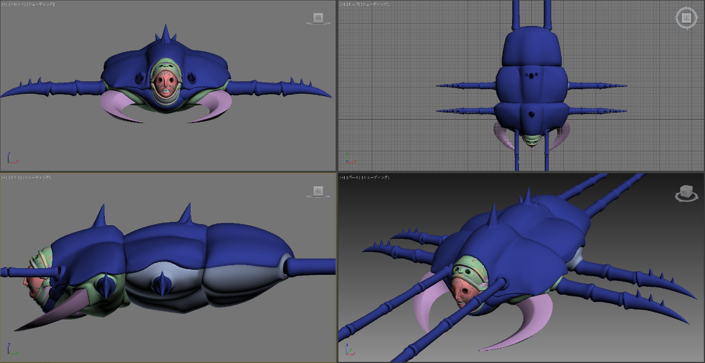Click the axis tripod in the Right viewport
705x363 pixels.
coord(11,348)
